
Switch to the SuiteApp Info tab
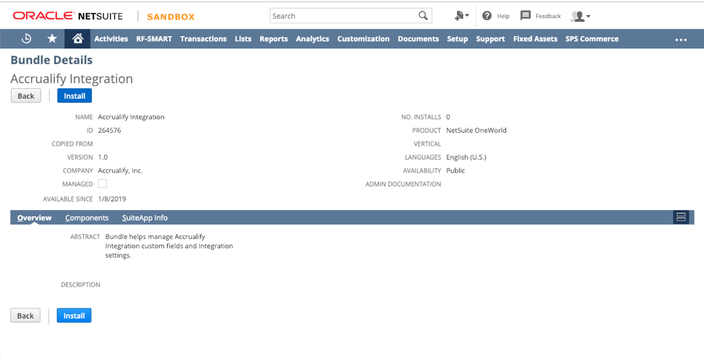pos(145,218)
